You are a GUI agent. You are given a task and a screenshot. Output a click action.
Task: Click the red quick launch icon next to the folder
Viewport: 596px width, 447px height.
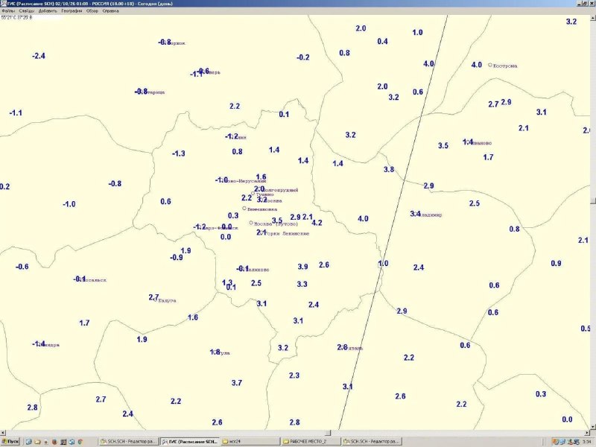click(54, 442)
